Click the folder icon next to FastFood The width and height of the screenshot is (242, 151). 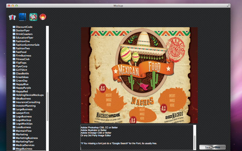point(14,52)
